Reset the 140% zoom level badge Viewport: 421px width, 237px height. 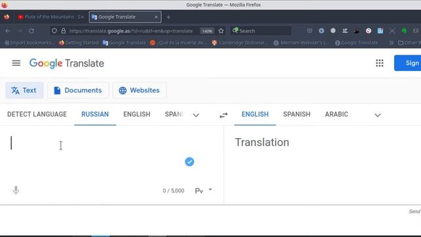point(207,31)
